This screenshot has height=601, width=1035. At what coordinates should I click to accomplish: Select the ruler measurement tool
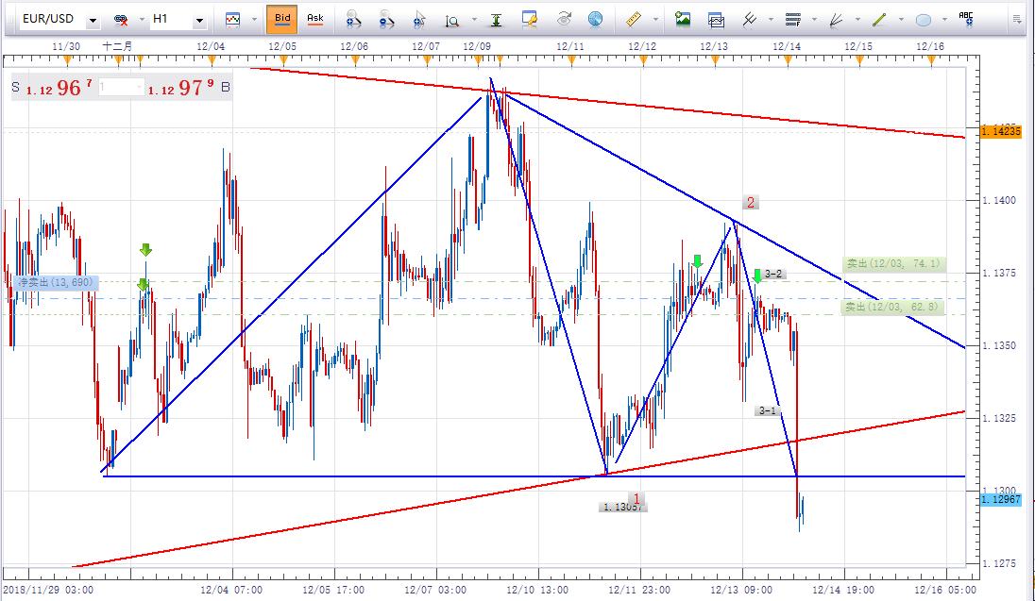point(634,20)
